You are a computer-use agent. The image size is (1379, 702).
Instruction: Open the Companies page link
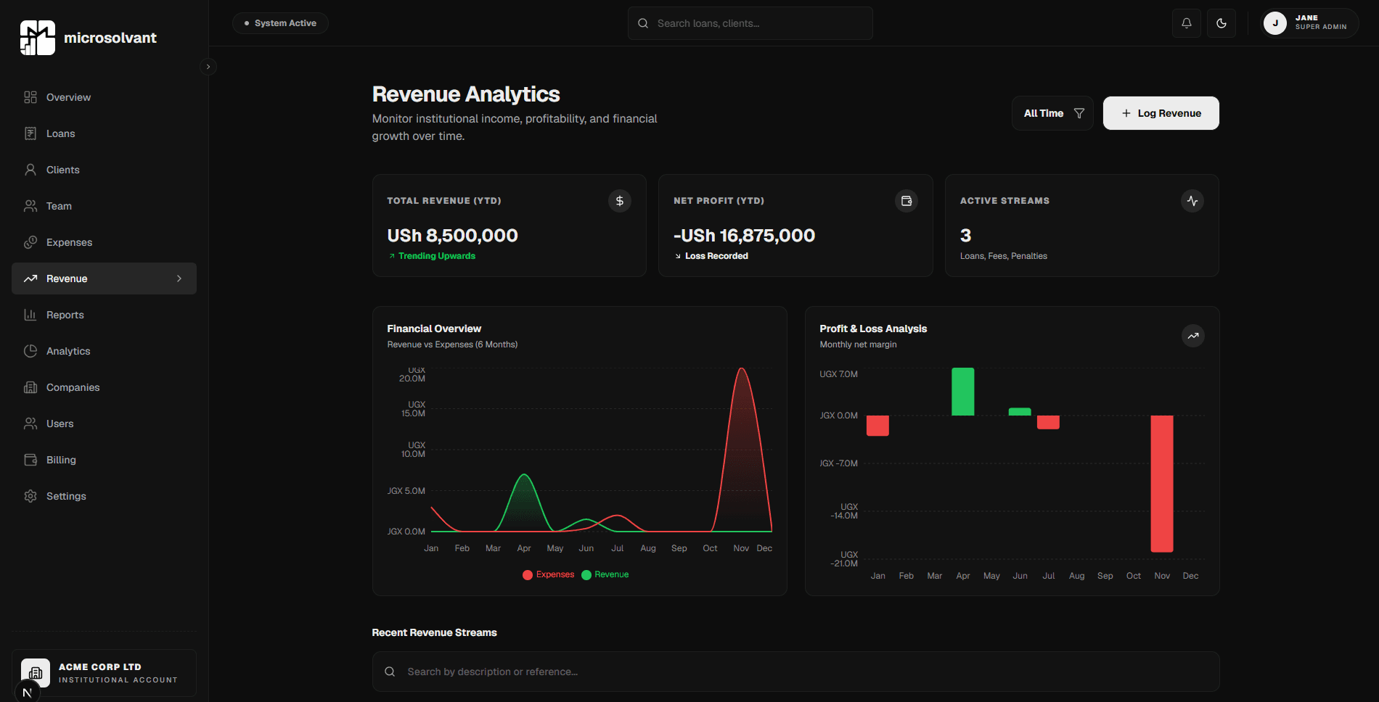click(x=104, y=387)
